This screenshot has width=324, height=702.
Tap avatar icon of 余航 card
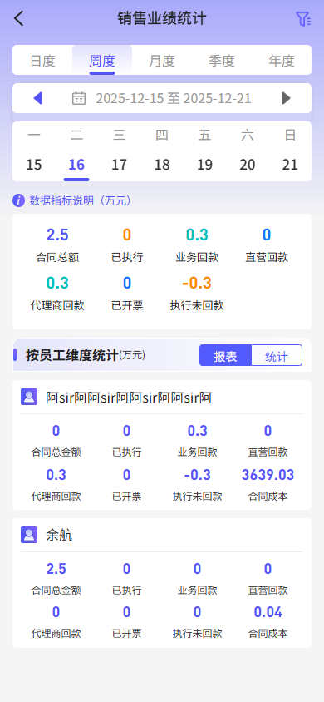[x=29, y=535]
